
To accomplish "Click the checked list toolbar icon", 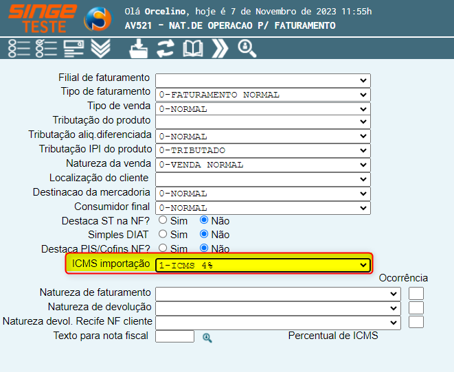I will point(46,48).
